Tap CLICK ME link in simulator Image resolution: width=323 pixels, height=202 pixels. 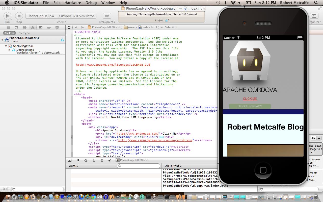pos(250,99)
